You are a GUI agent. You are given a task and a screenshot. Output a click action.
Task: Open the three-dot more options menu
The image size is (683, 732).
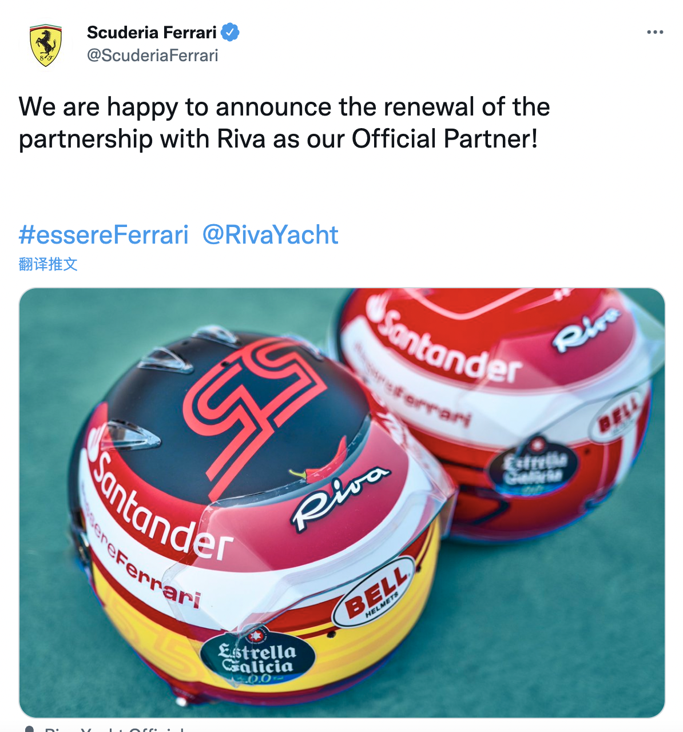pos(655,32)
